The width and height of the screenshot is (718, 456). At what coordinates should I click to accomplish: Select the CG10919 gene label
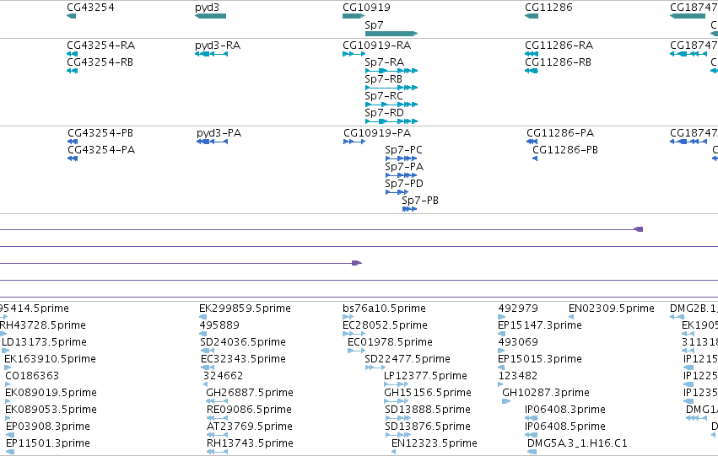(366, 8)
